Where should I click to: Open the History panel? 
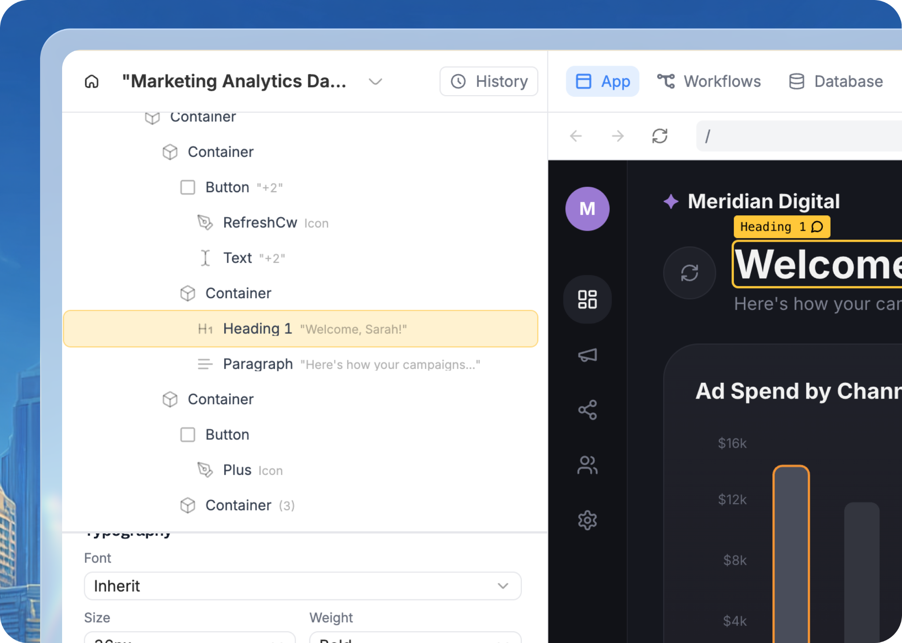pos(489,81)
